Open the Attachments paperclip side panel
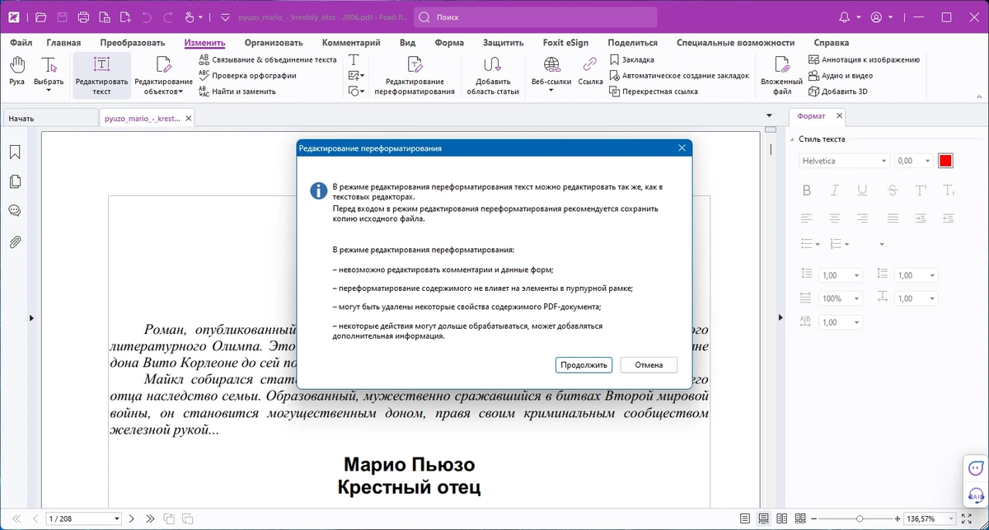The image size is (989, 530). click(15, 242)
